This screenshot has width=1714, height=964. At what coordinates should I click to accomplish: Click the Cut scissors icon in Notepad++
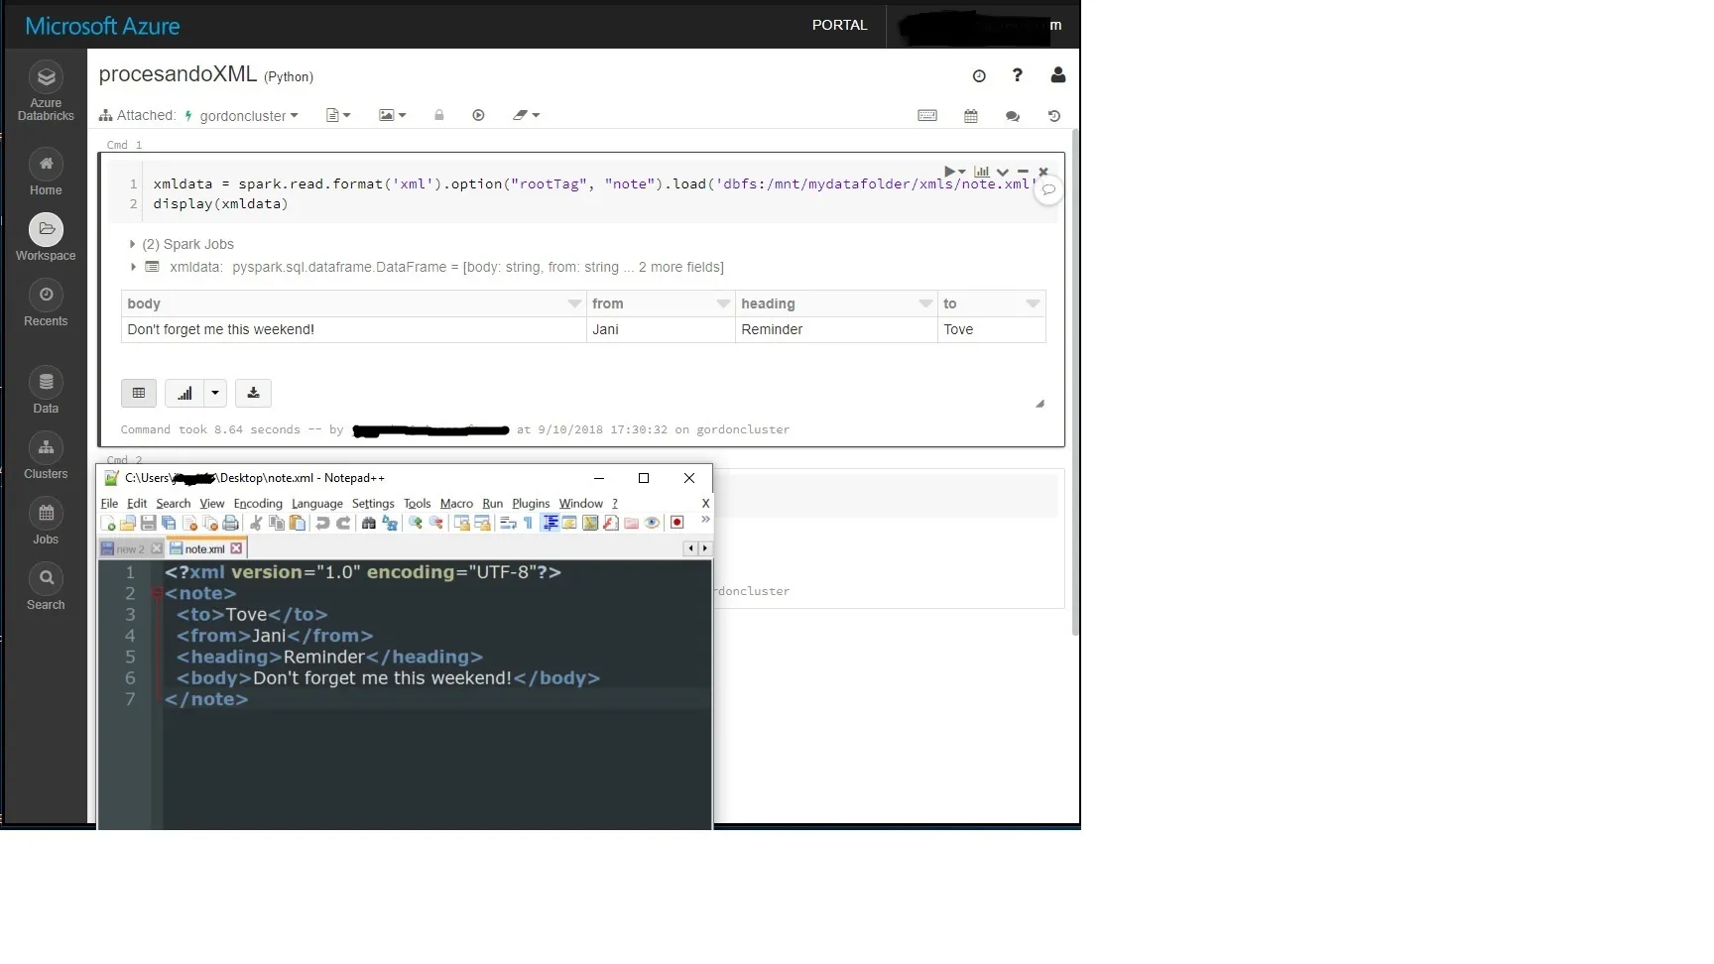(256, 523)
